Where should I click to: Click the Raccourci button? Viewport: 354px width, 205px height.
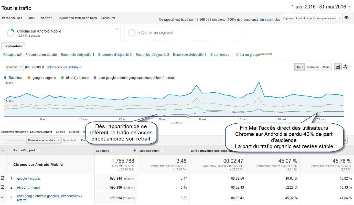point(108,18)
